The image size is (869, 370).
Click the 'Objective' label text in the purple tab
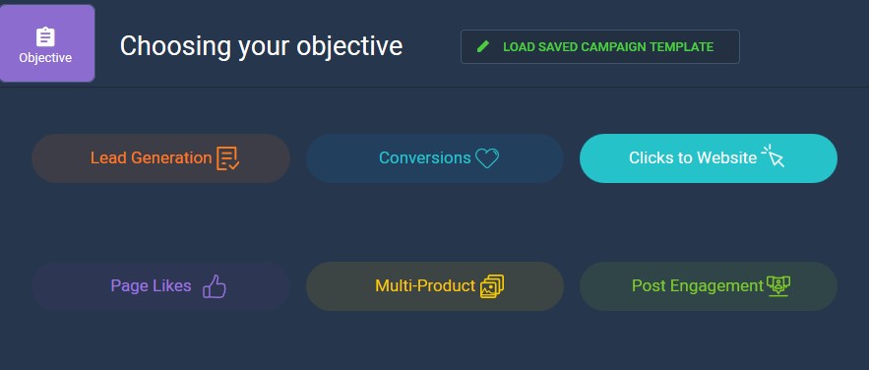click(x=45, y=58)
